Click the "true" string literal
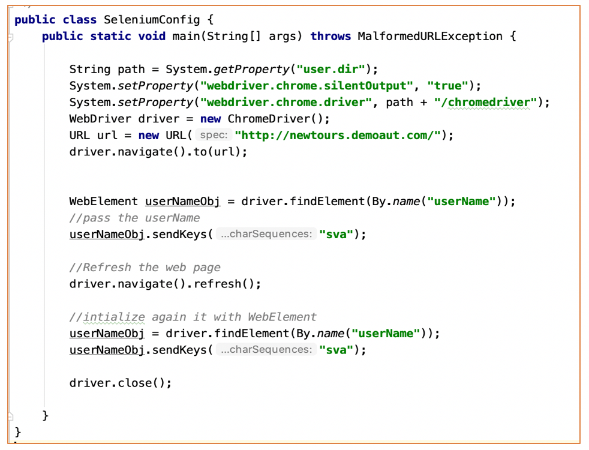 (x=448, y=86)
